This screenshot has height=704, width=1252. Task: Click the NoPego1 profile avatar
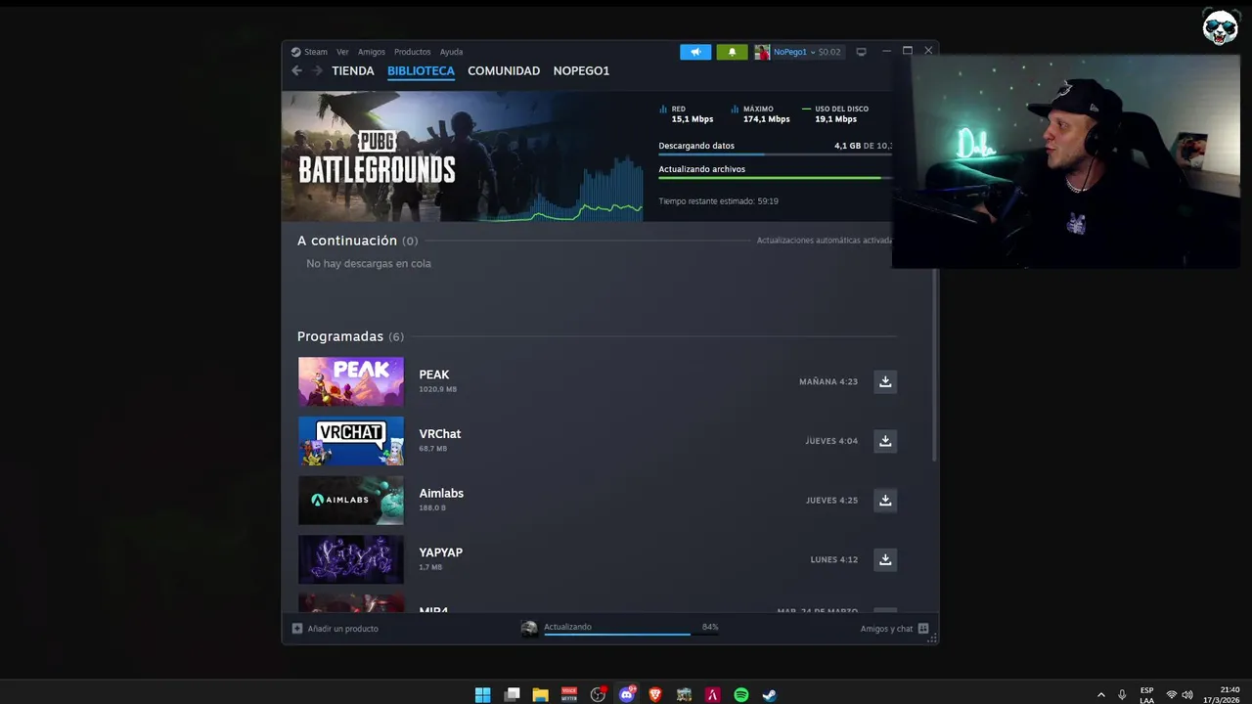[x=762, y=52]
